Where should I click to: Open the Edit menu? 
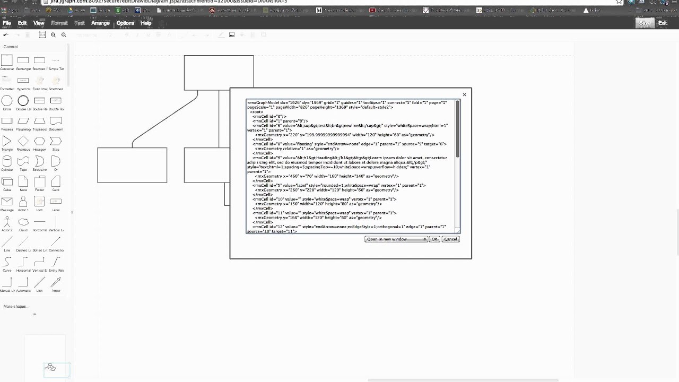point(22,23)
